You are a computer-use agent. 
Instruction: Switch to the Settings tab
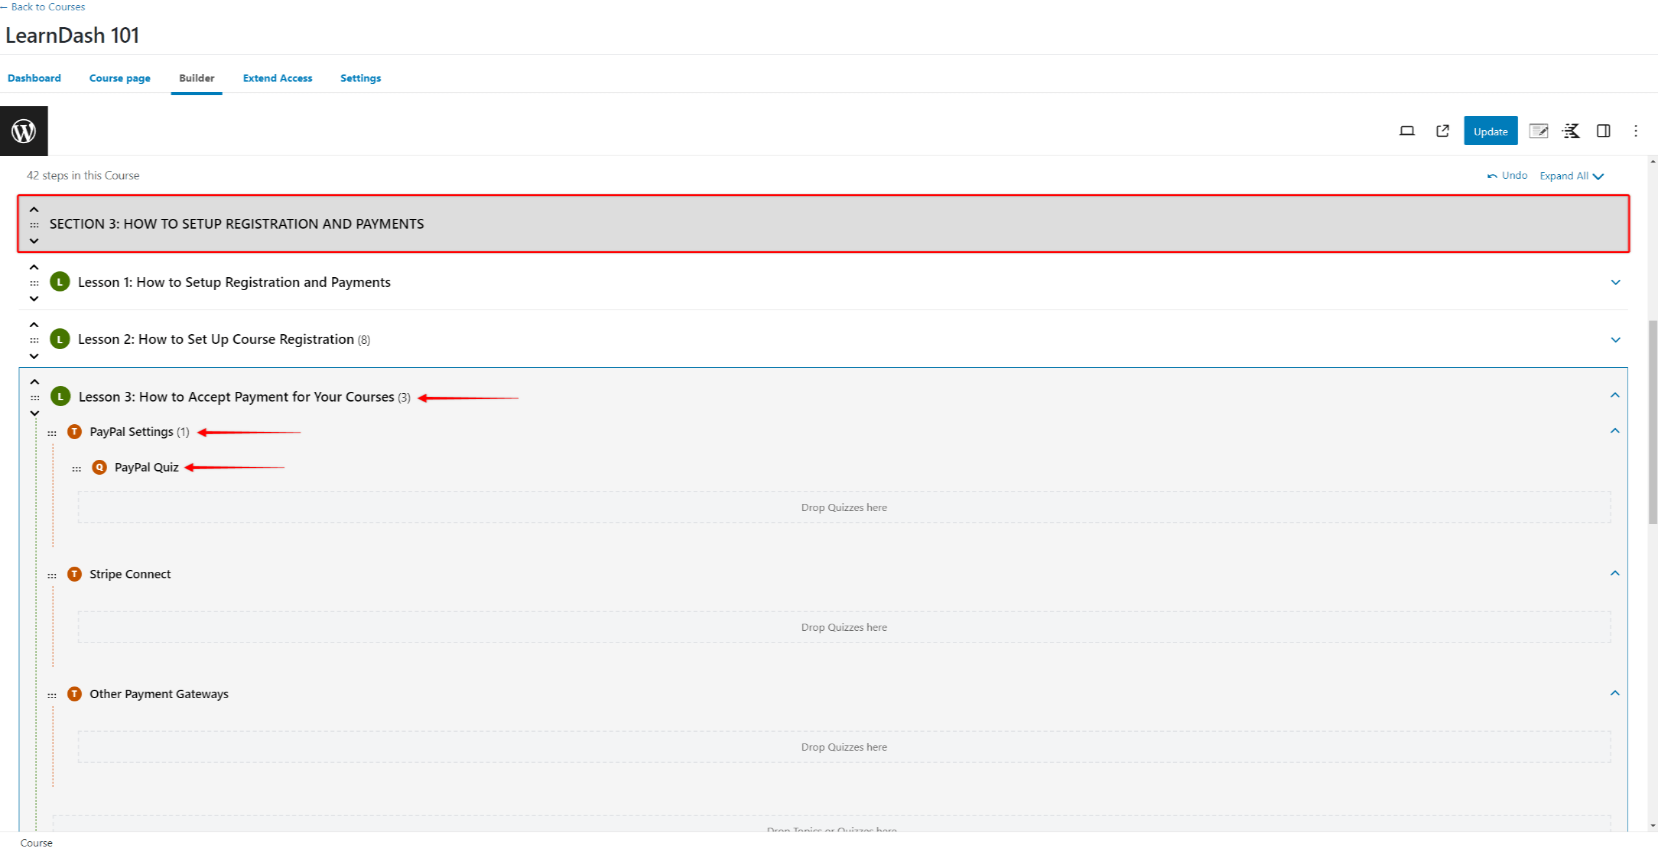click(360, 77)
